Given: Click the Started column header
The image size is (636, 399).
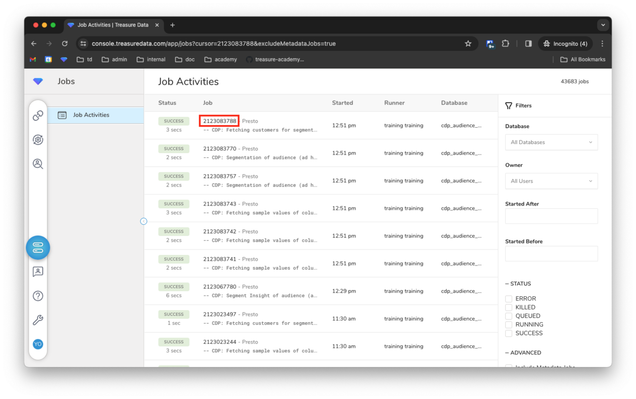Looking at the screenshot, I should coord(342,103).
